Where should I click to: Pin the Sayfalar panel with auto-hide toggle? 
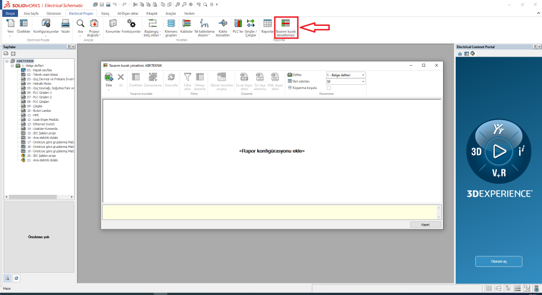pos(68,47)
